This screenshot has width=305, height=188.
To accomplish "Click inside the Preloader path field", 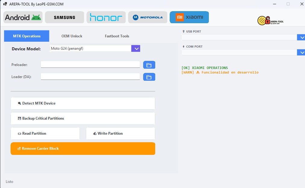I will [90, 64].
